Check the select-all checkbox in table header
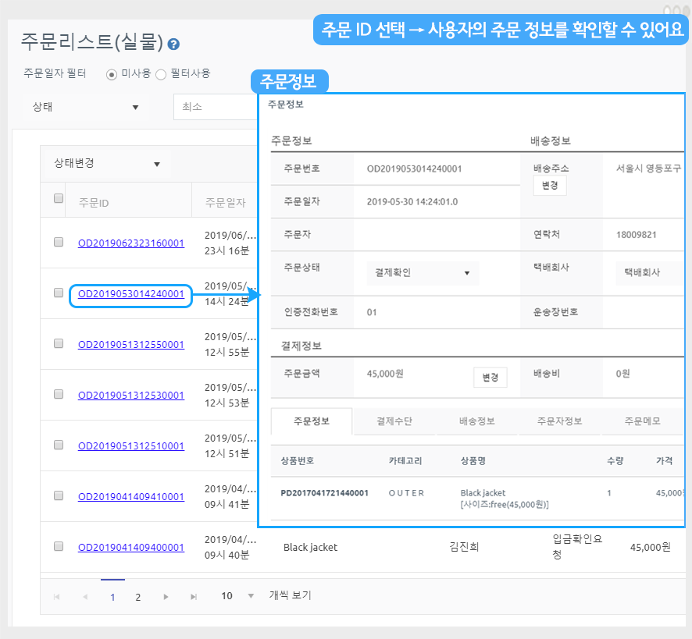This screenshot has width=692, height=639. (59, 199)
